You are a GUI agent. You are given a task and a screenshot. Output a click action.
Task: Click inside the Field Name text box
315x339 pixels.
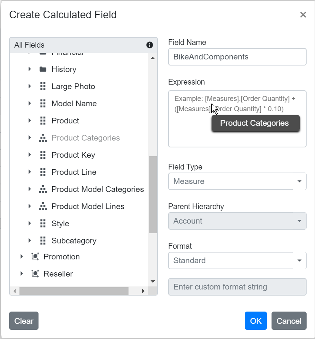[237, 56]
